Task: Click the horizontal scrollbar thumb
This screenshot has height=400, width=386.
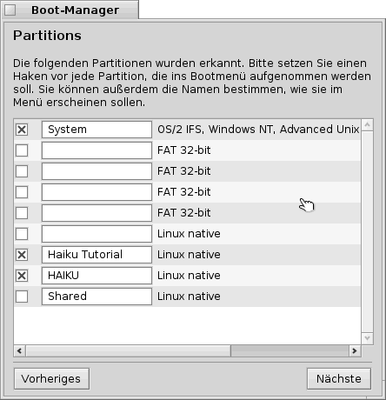Action: [x=129, y=351]
